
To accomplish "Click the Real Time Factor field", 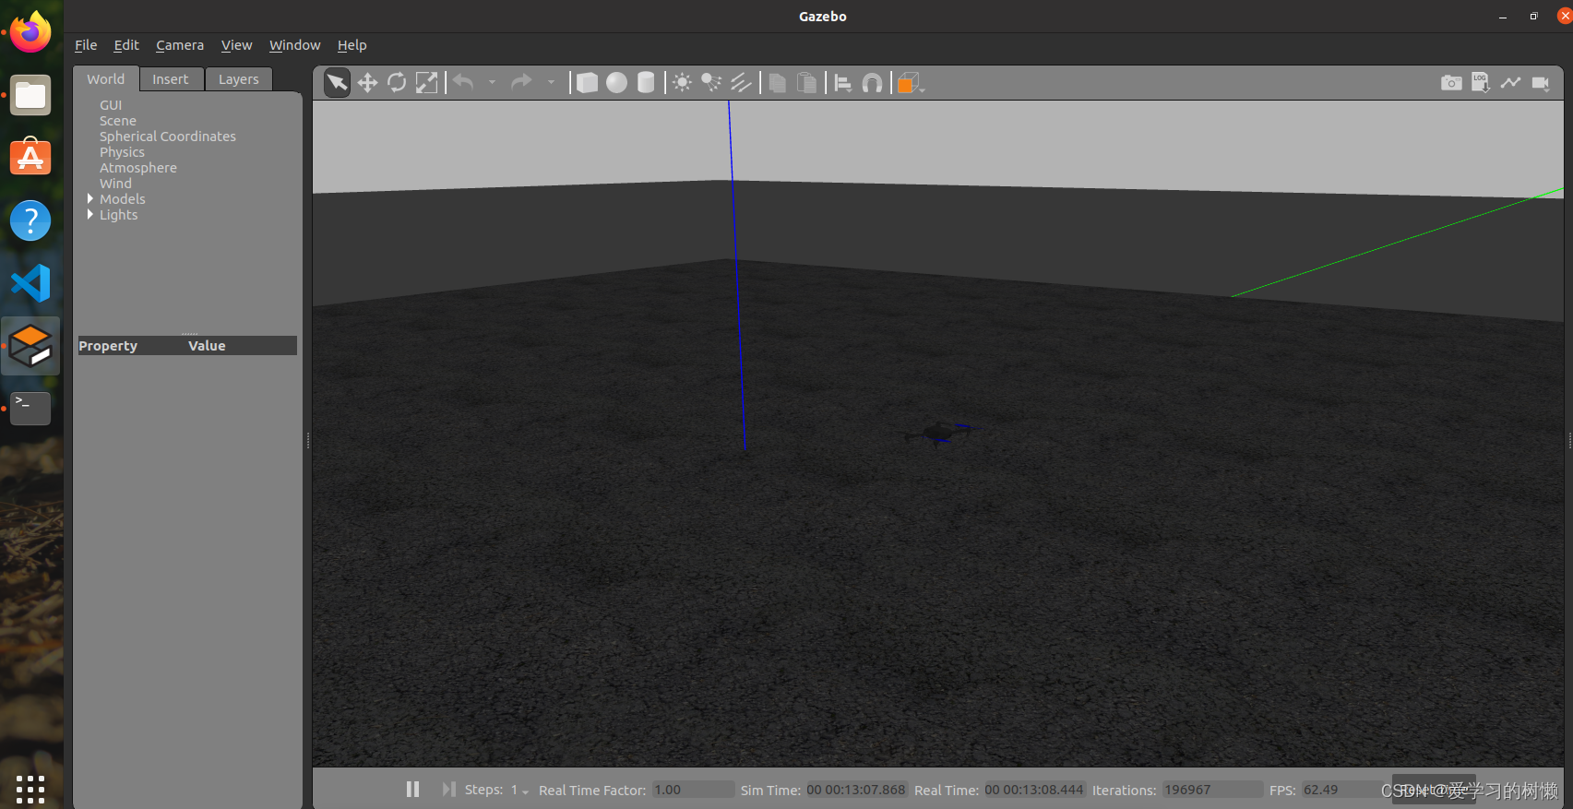I will click(693, 790).
